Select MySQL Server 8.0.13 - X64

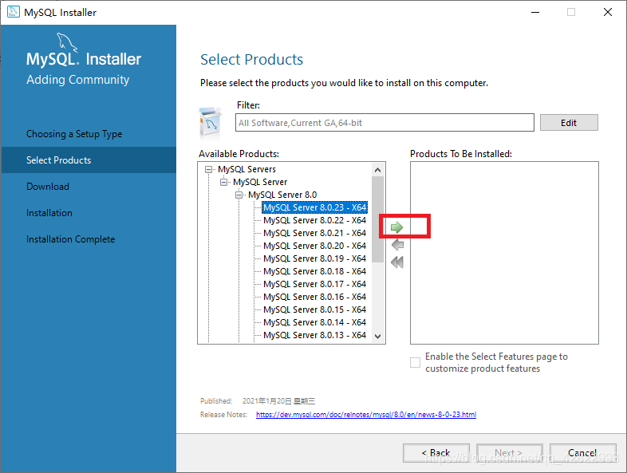tap(315, 335)
